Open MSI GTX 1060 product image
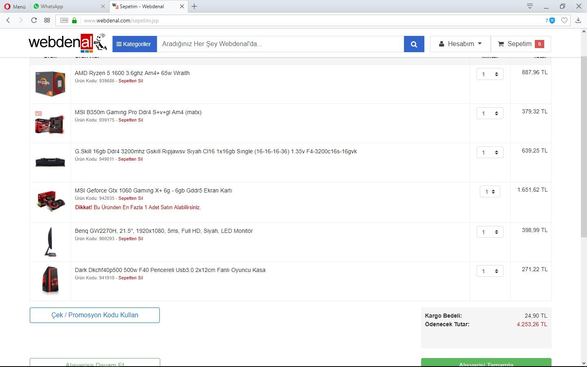Screen dimensions: 587x367 (x=51, y=201)
